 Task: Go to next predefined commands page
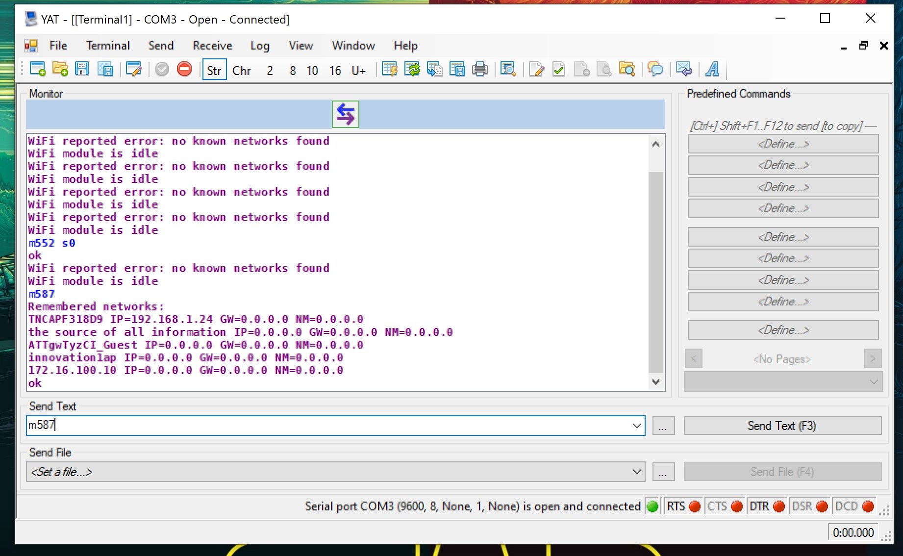pos(873,358)
